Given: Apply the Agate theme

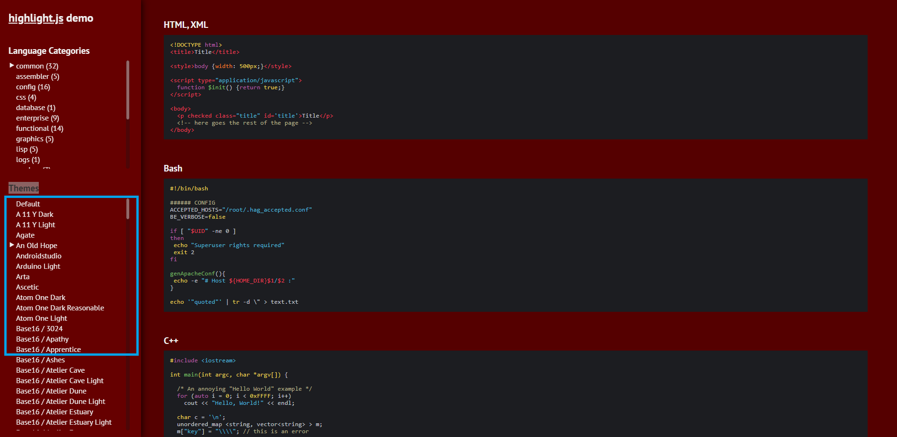Looking at the screenshot, I should coord(25,235).
